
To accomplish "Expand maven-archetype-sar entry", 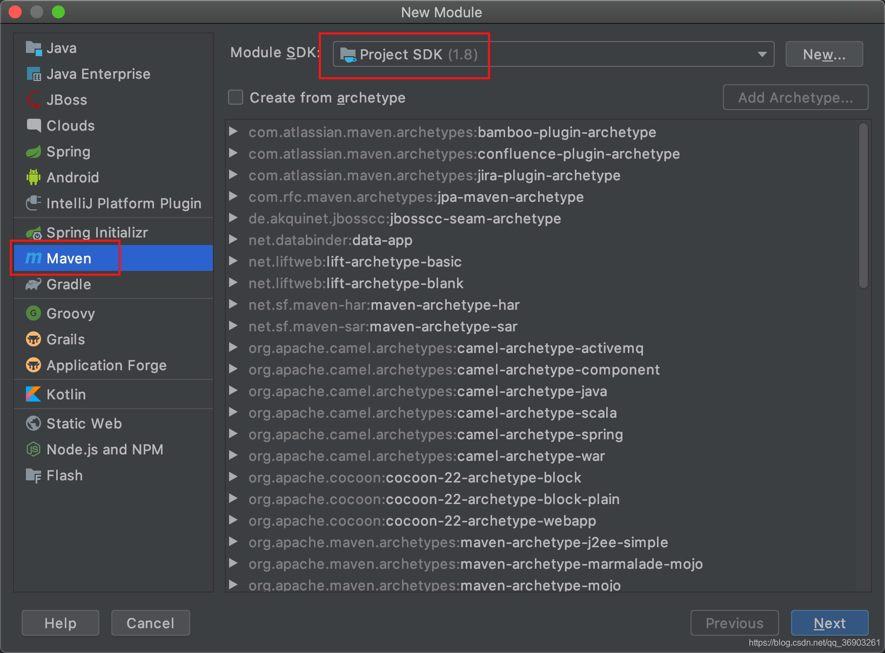I will click(233, 326).
